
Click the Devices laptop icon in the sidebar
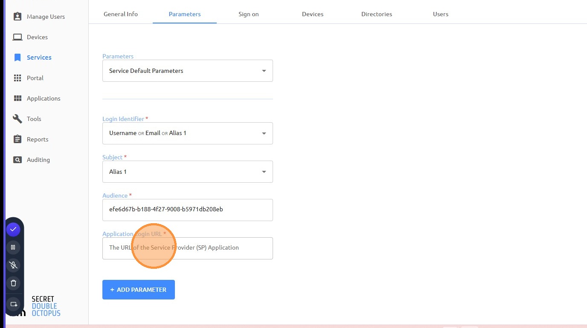pos(17,37)
